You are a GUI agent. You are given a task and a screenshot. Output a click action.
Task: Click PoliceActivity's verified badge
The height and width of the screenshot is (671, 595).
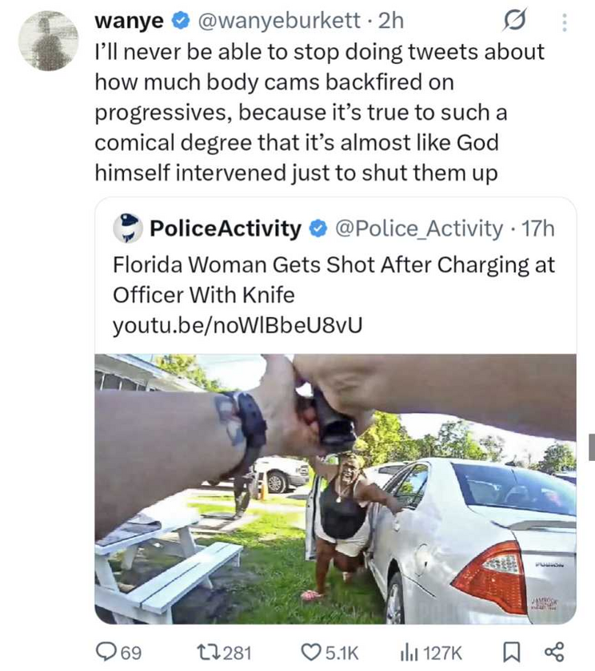click(x=317, y=230)
